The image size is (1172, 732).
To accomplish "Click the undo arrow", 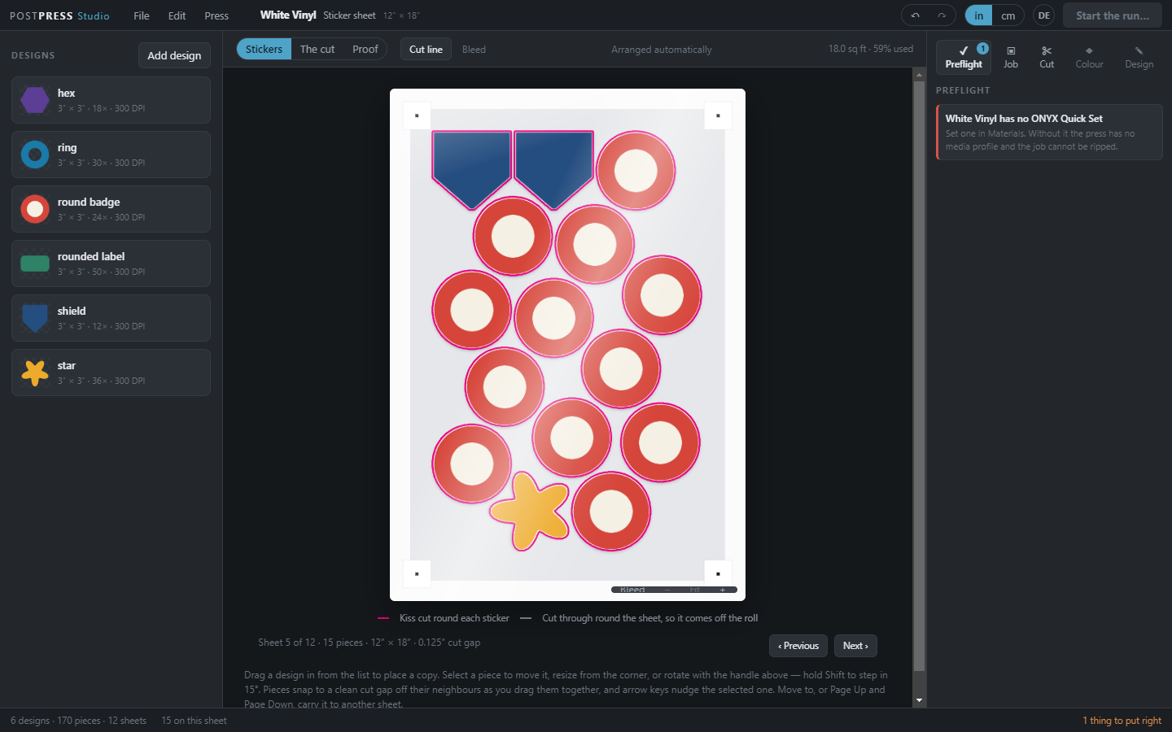I will click(x=916, y=15).
